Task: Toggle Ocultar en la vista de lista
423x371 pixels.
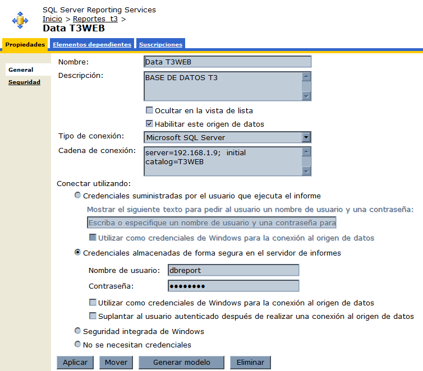Action: [x=149, y=110]
